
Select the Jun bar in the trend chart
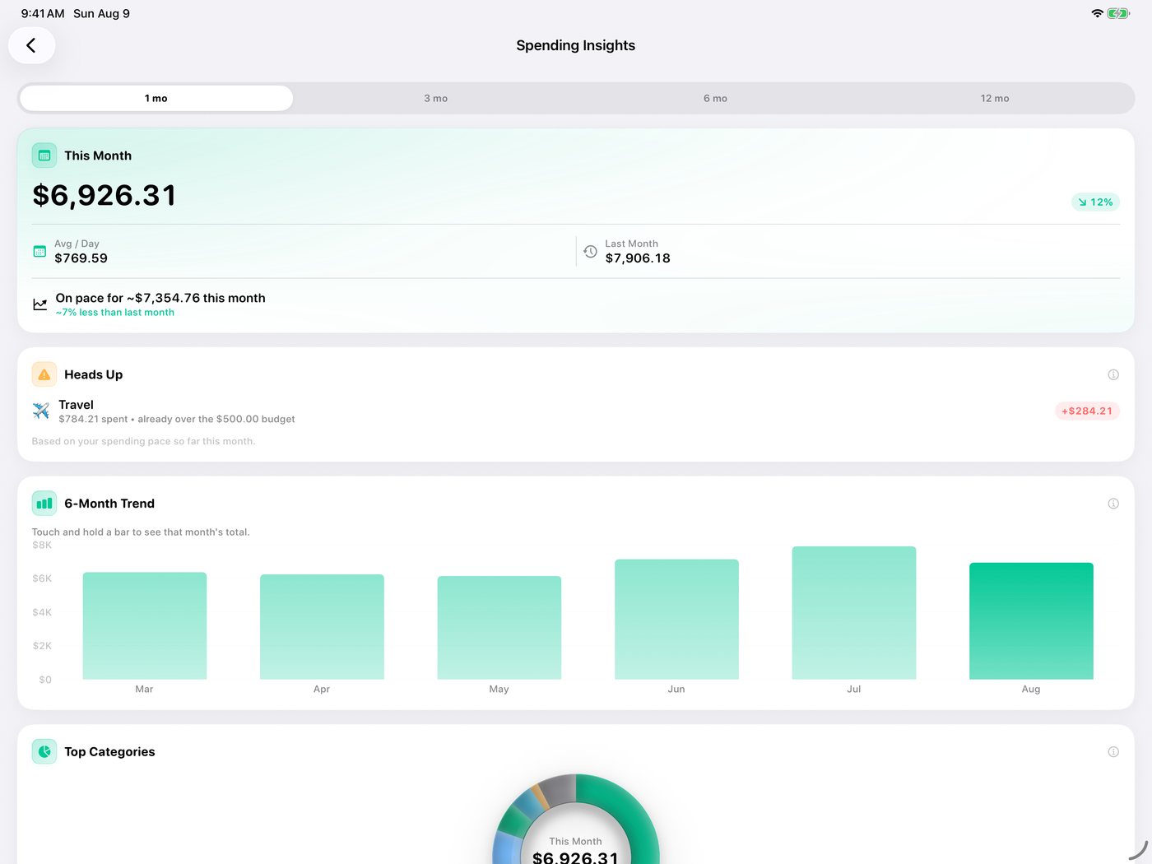(676, 620)
